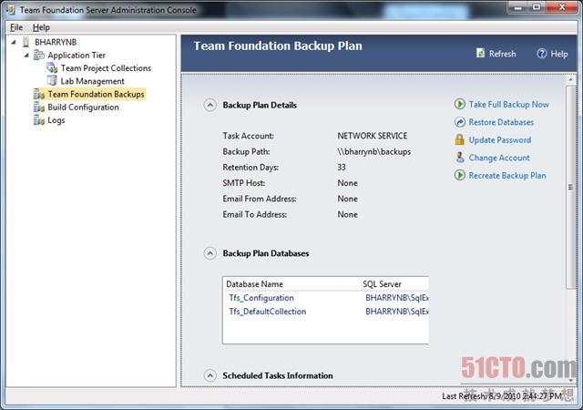
Task: Click the Email From Address None value
Action: tap(348, 199)
